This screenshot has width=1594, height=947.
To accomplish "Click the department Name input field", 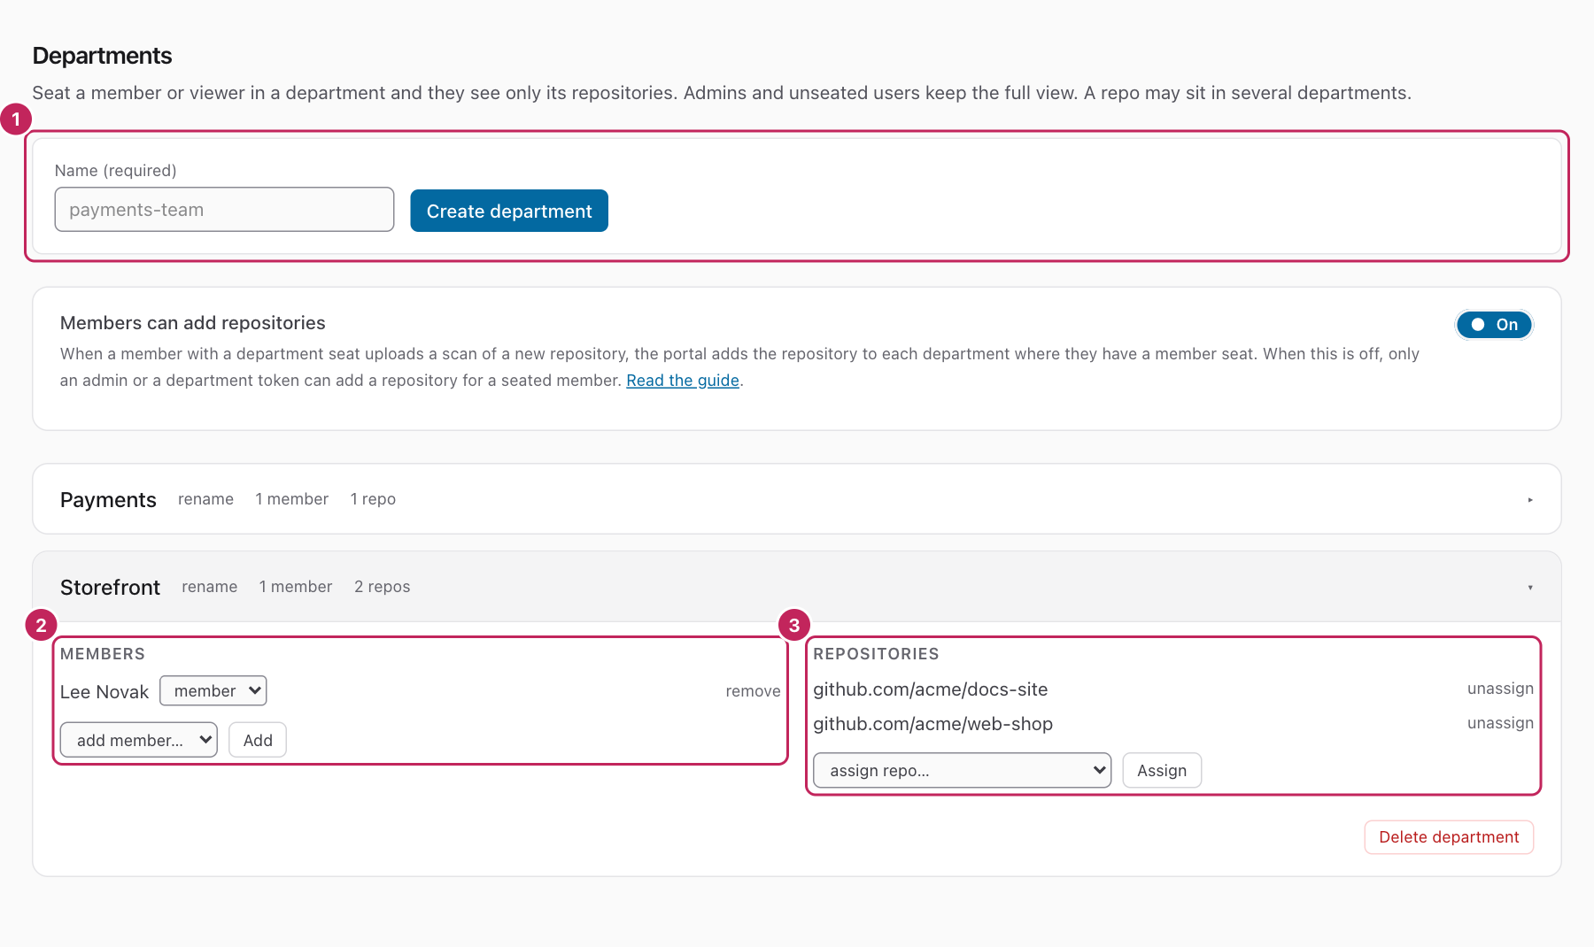I will (x=224, y=209).
